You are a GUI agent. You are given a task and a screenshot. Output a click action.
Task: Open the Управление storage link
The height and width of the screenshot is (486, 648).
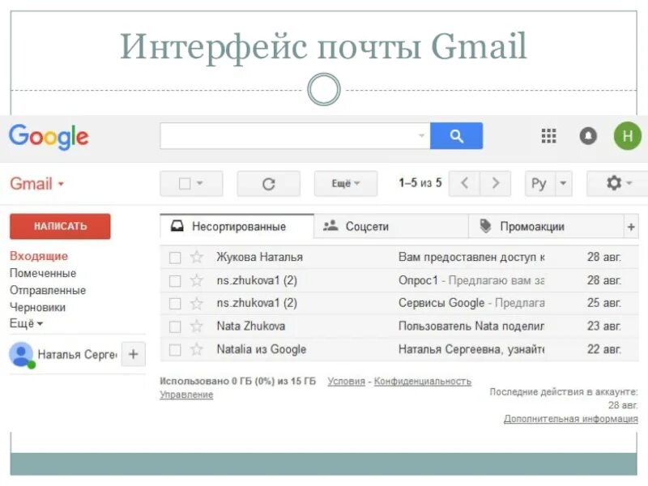pyautogui.click(x=186, y=394)
